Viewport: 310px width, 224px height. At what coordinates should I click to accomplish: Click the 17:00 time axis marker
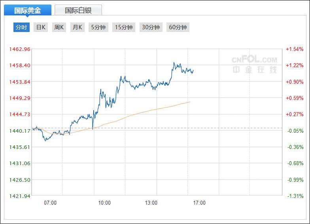click(x=199, y=203)
